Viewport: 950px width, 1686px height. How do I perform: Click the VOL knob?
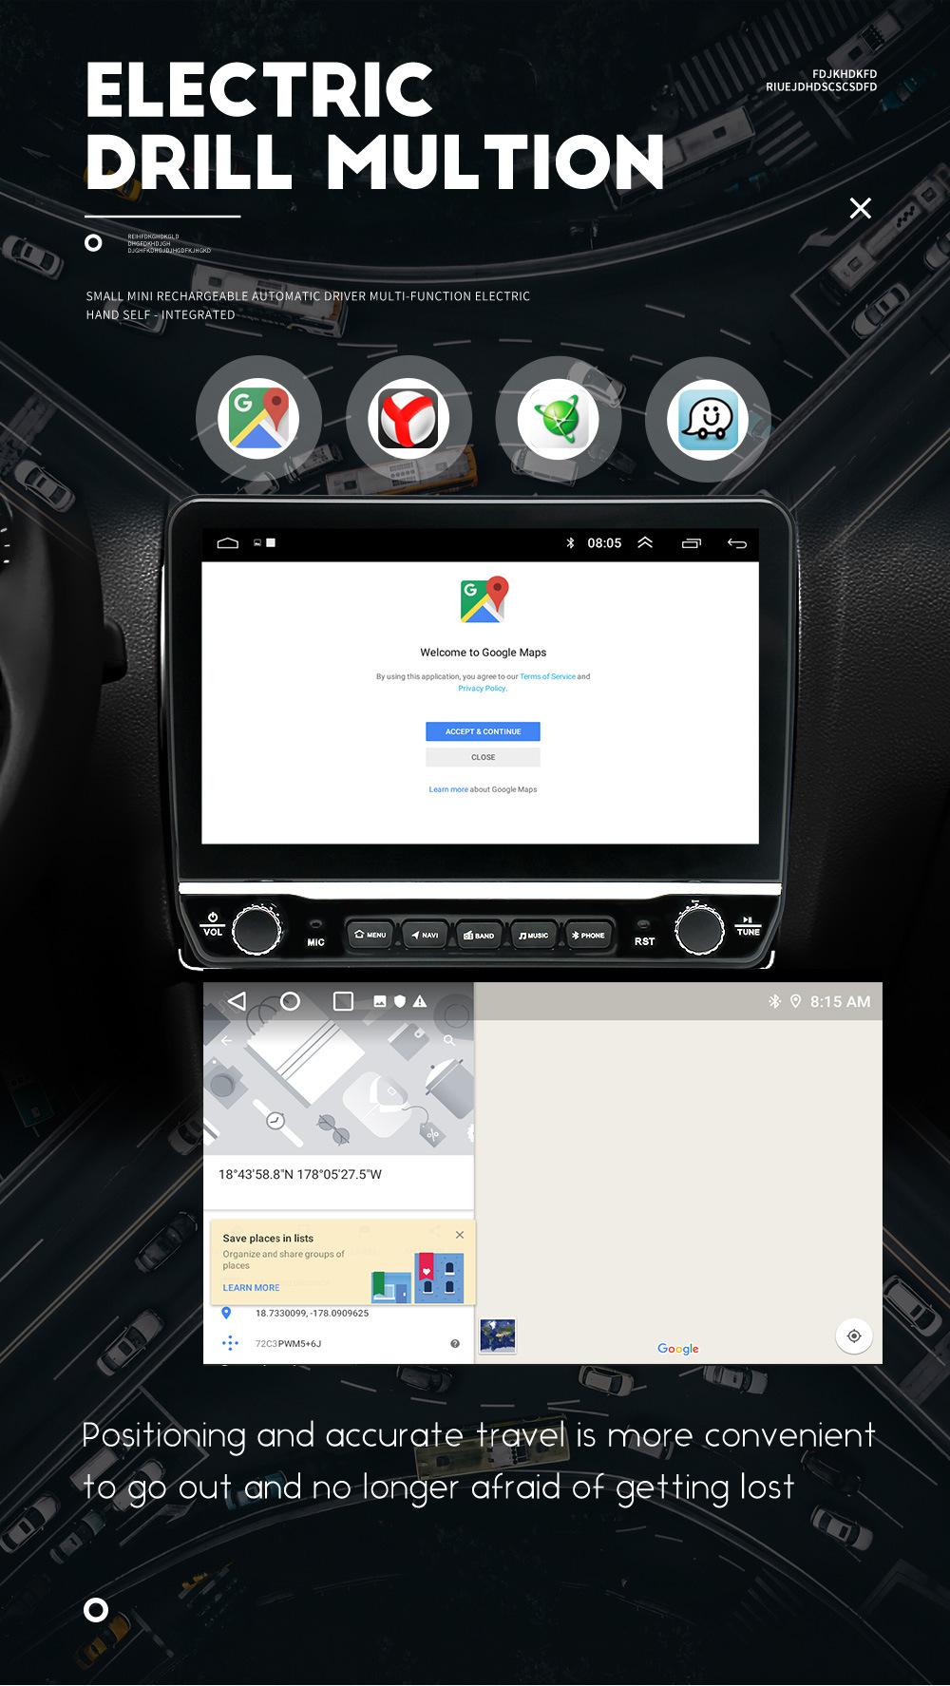coord(256,929)
